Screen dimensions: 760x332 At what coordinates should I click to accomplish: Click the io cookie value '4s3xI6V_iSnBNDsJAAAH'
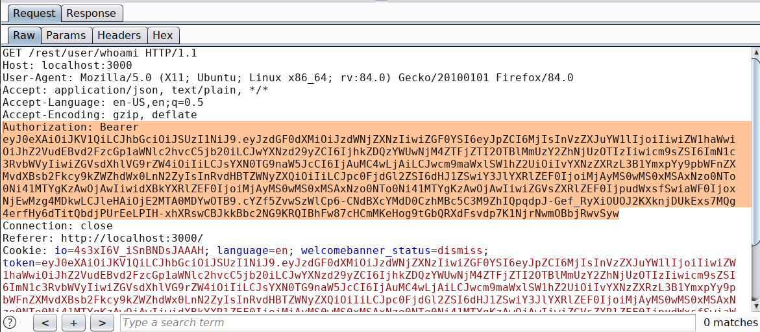click(139, 251)
